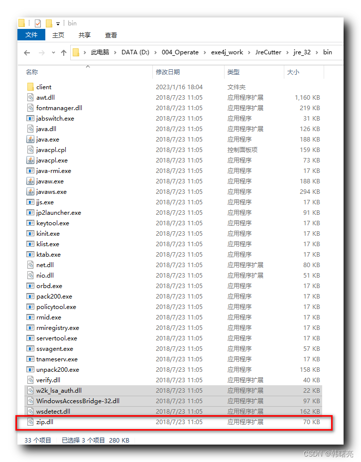Expand chevron after jre_32 breadcrumb
361x462 pixels.
point(317,52)
